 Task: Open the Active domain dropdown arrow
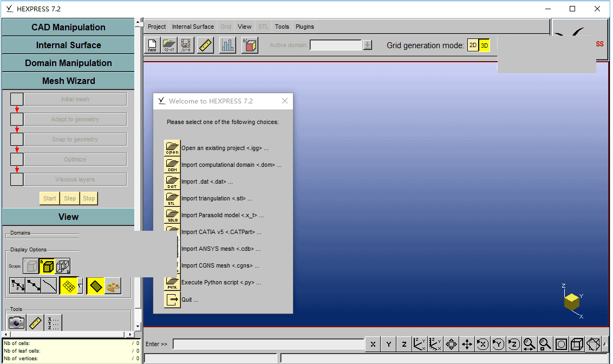368,45
